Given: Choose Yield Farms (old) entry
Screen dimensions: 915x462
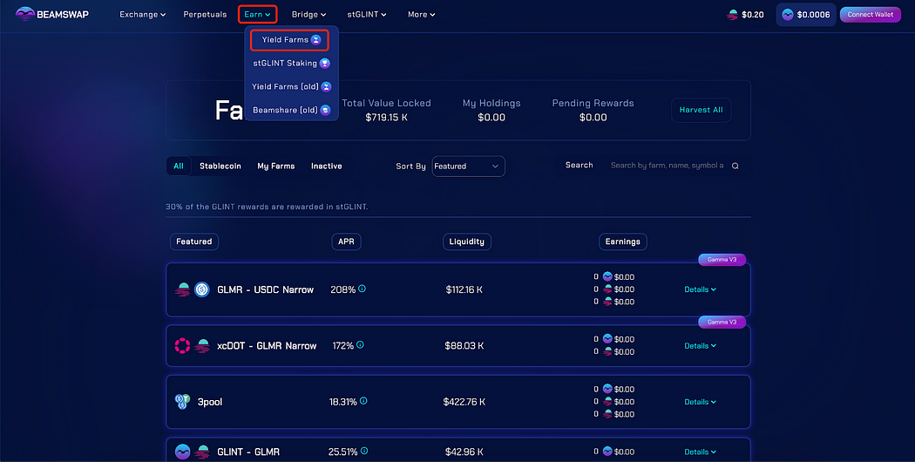Looking at the screenshot, I should (291, 86).
